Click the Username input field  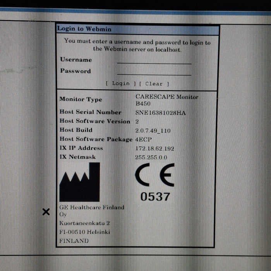pyautogui.click(x=154, y=60)
